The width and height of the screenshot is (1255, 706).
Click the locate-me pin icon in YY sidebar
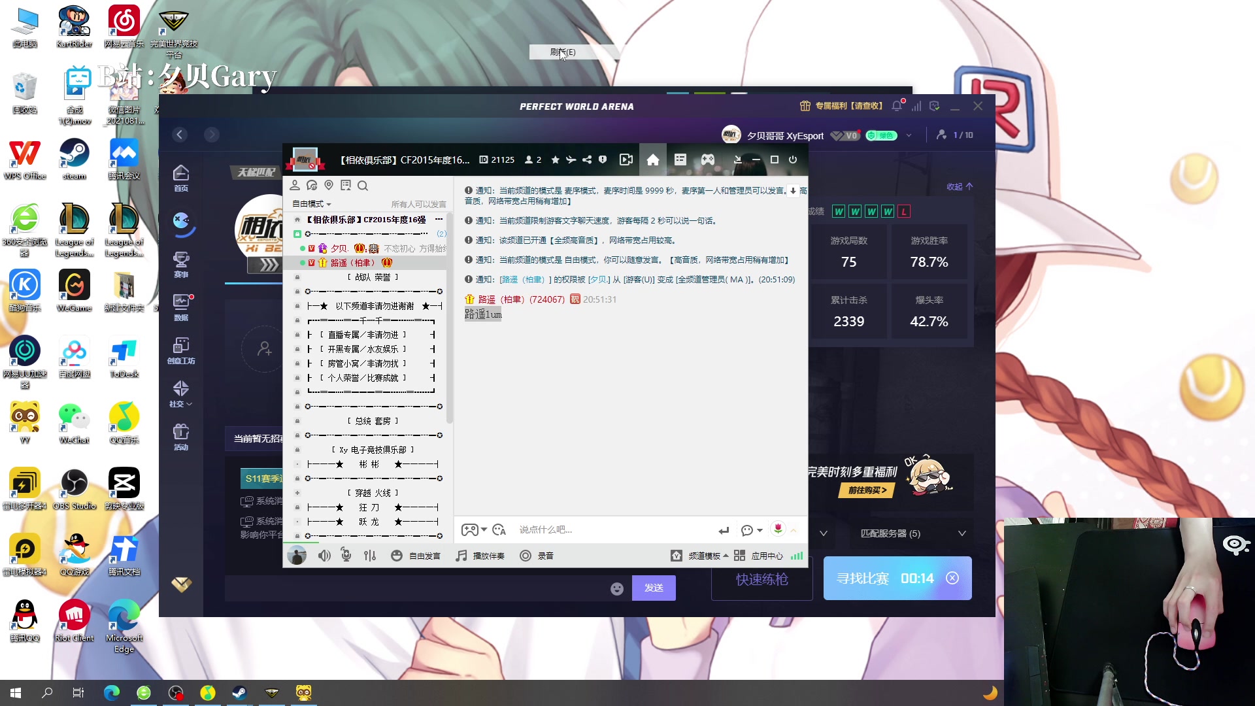coord(329,186)
